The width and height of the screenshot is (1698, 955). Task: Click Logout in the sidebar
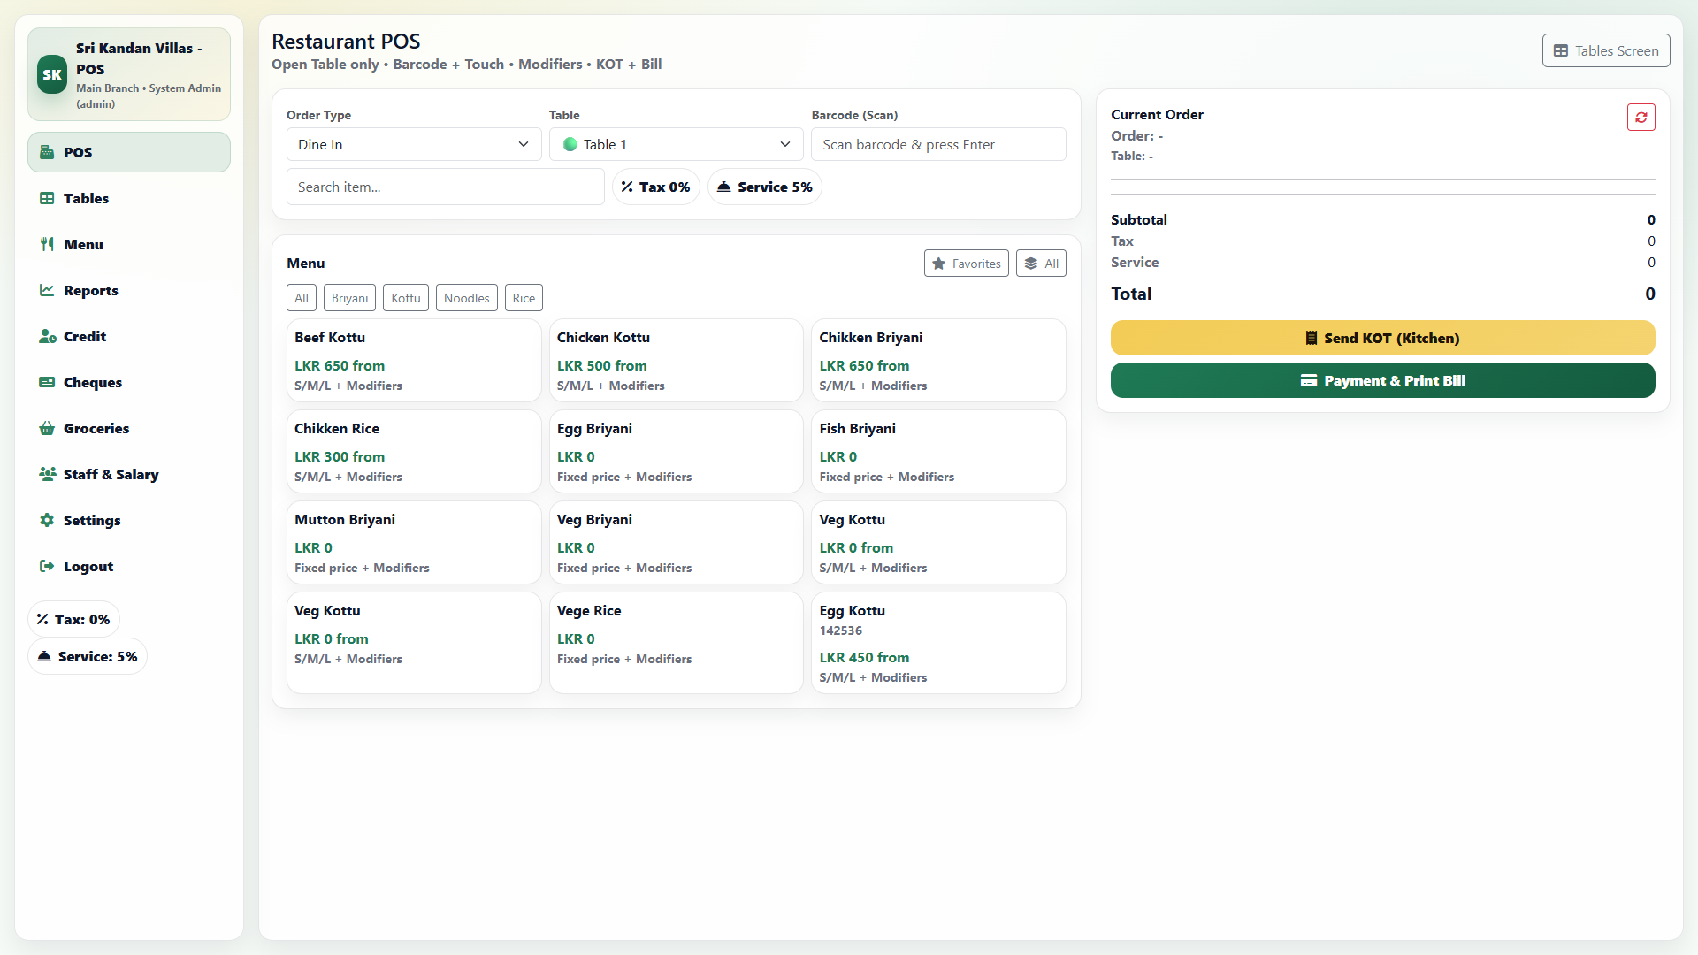click(88, 566)
